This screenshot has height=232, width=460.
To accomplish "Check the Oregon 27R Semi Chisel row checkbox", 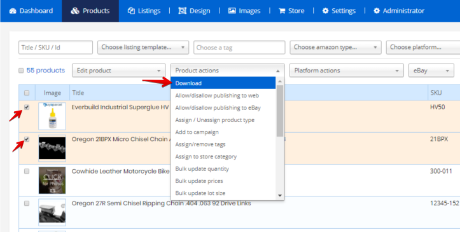I will pos(27,203).
